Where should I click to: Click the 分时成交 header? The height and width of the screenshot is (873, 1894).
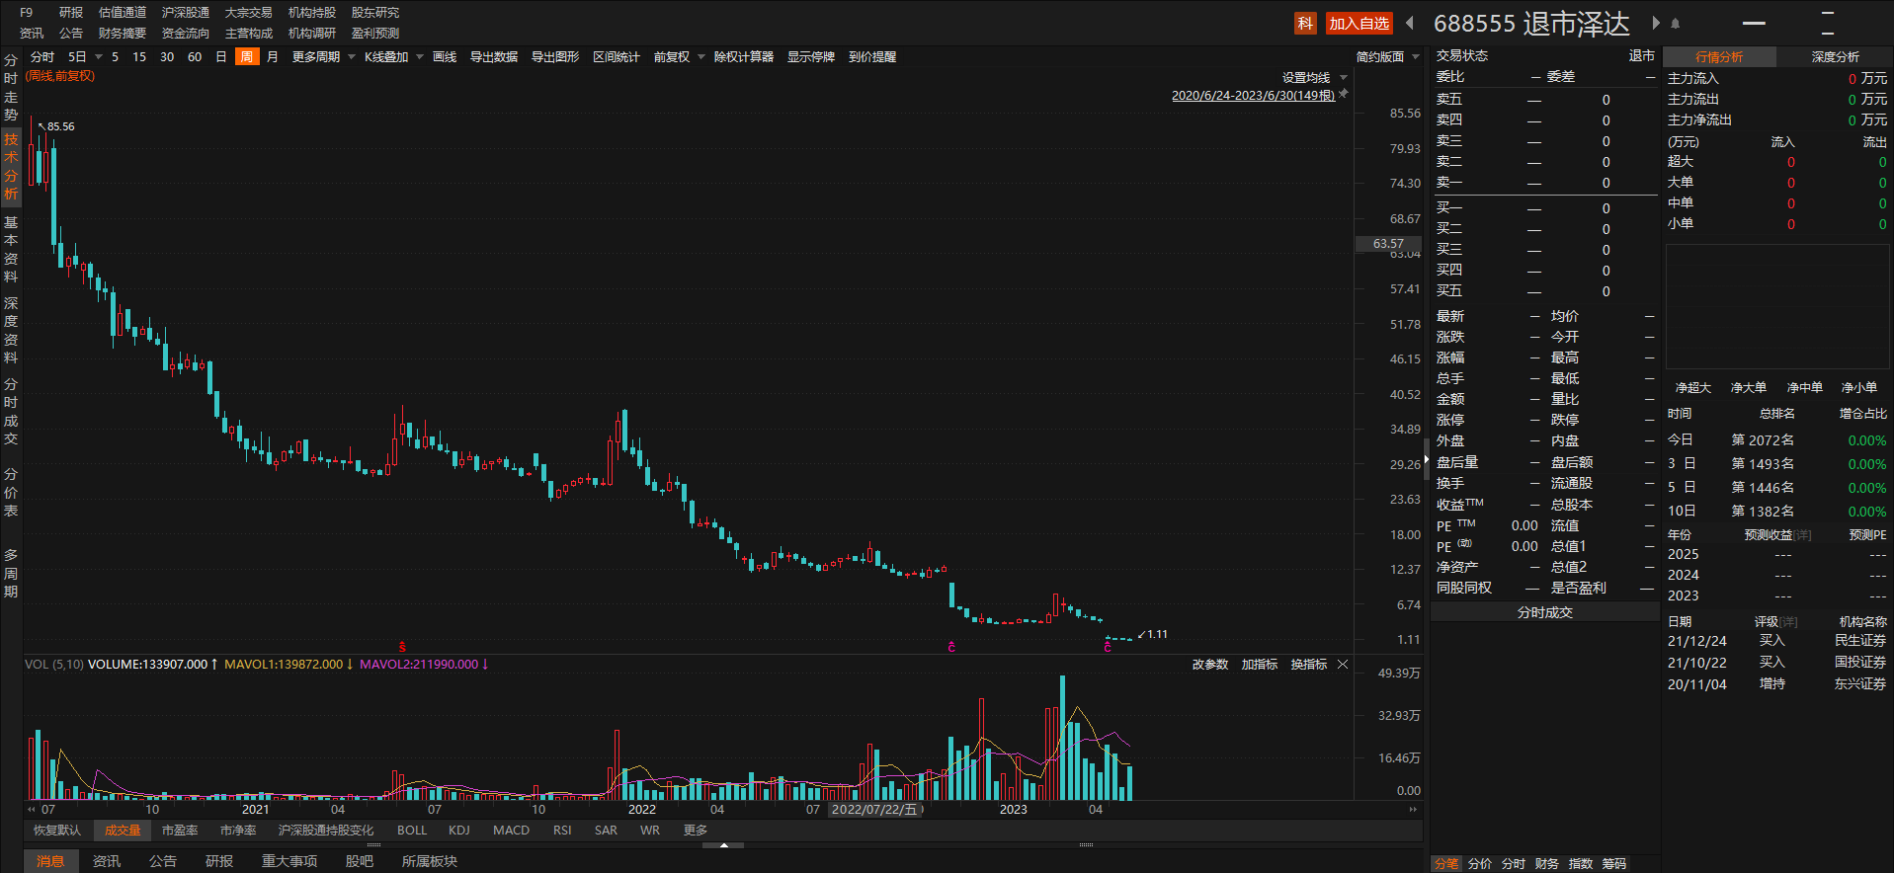(1545, 613)
